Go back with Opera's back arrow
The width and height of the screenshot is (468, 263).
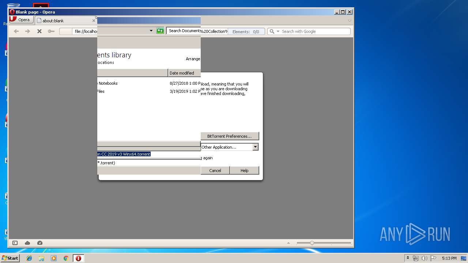point(16,31)
